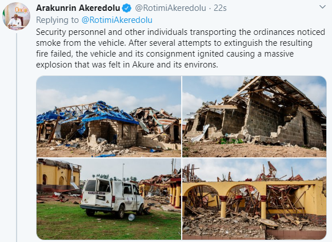Open Arakunrin Akeredolu's profile picture avatar
Image resolution: width=332 pixels, height=242 pixels.
16,17
